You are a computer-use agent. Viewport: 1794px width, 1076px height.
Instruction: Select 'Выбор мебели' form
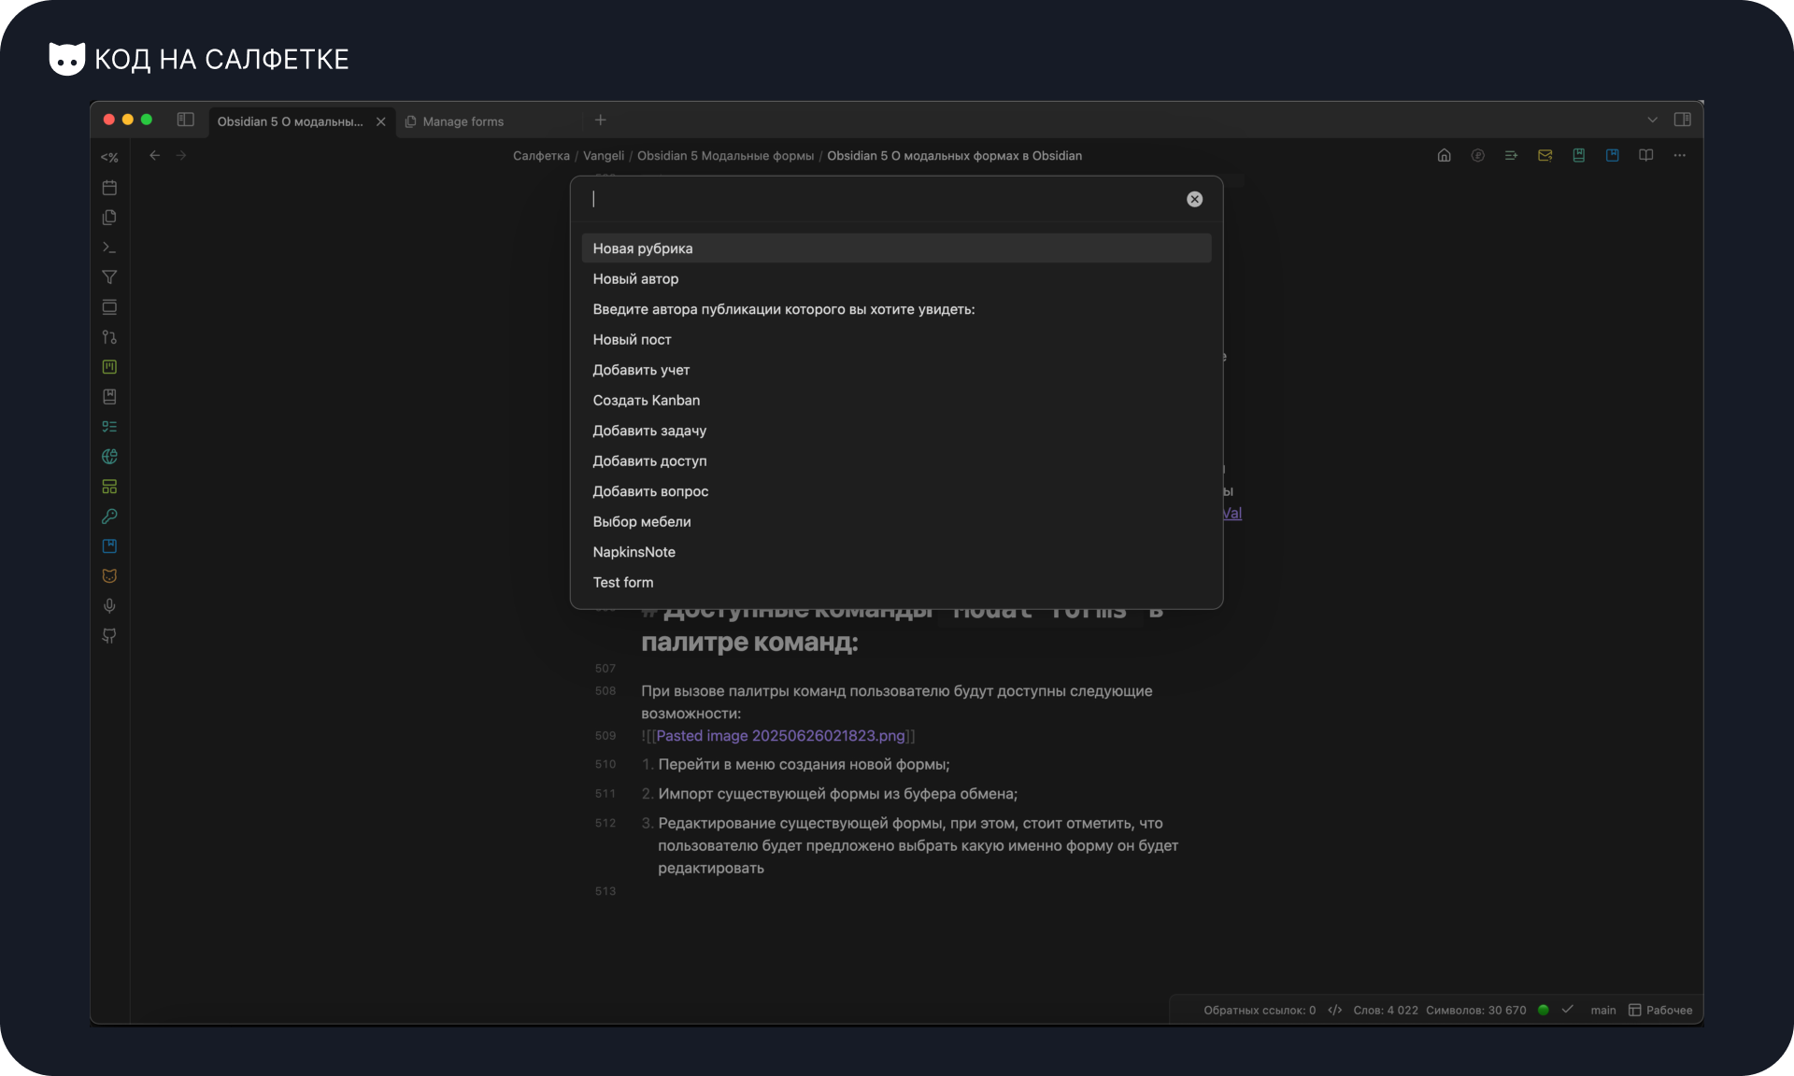(x=896, y=522)
